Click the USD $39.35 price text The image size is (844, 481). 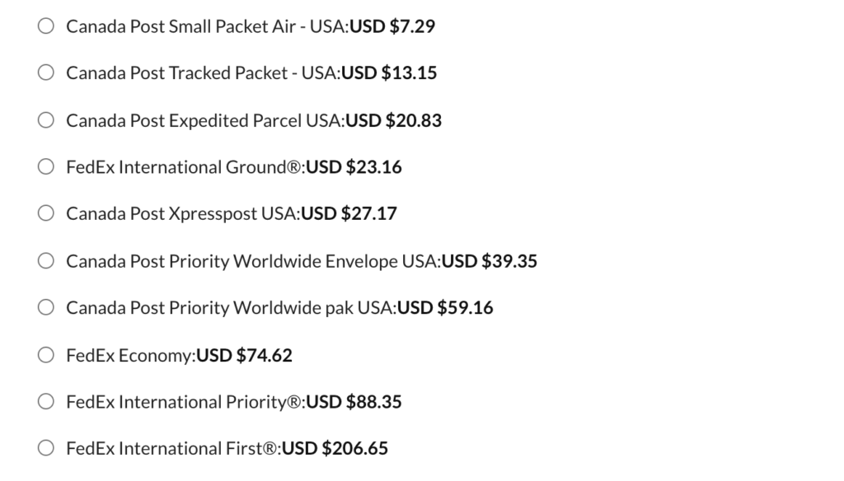tap(490, 261)
